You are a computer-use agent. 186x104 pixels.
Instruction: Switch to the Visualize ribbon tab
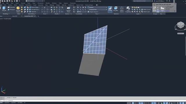coord(21,5)
